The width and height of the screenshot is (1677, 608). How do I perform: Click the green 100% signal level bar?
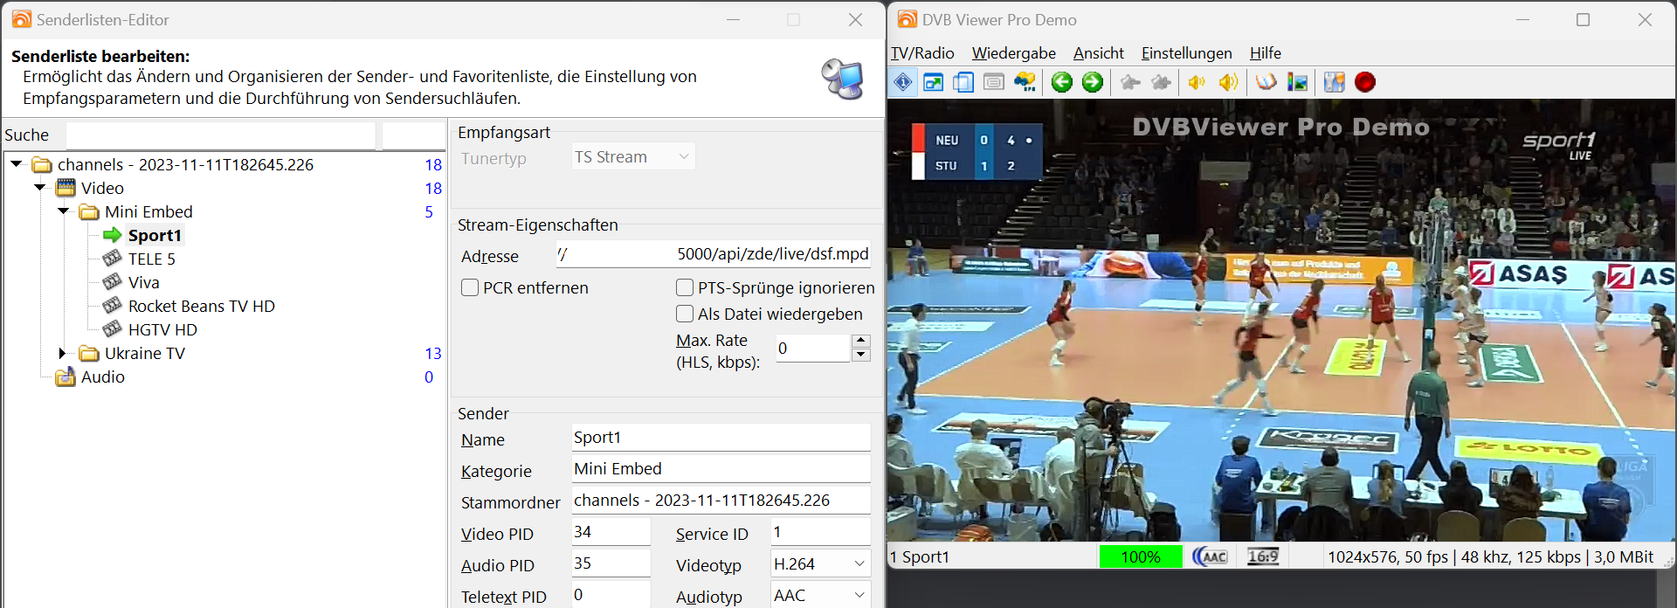pos(1141,556)
